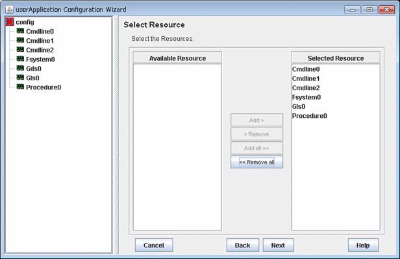Click the Available Resource column header
The width and height of the screenshot is (400, 259).
tap(177, 58)
